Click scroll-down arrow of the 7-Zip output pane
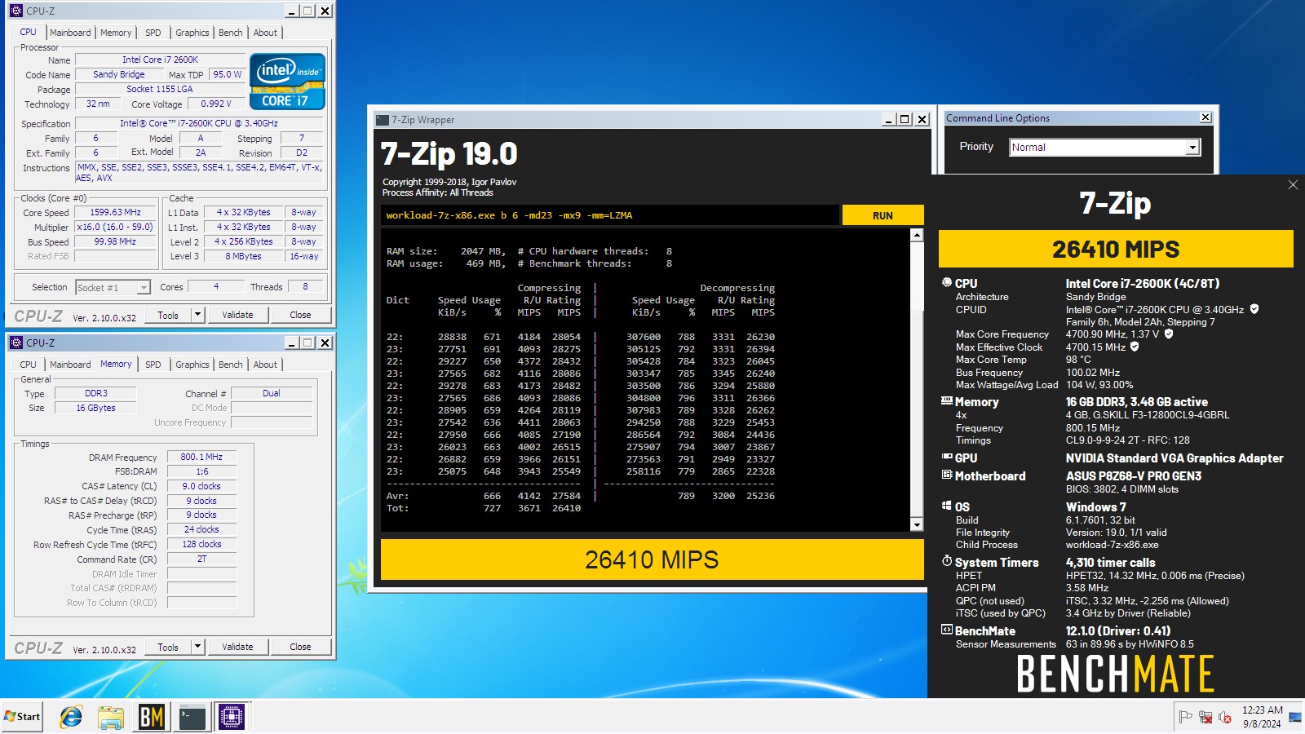 917,525
